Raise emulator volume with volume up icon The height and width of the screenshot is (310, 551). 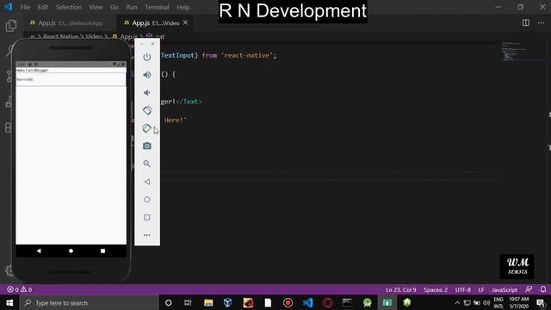[x=147, y=75]
